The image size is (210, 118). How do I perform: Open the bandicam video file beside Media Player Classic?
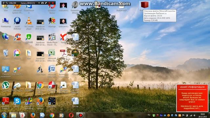coord(40,38)
